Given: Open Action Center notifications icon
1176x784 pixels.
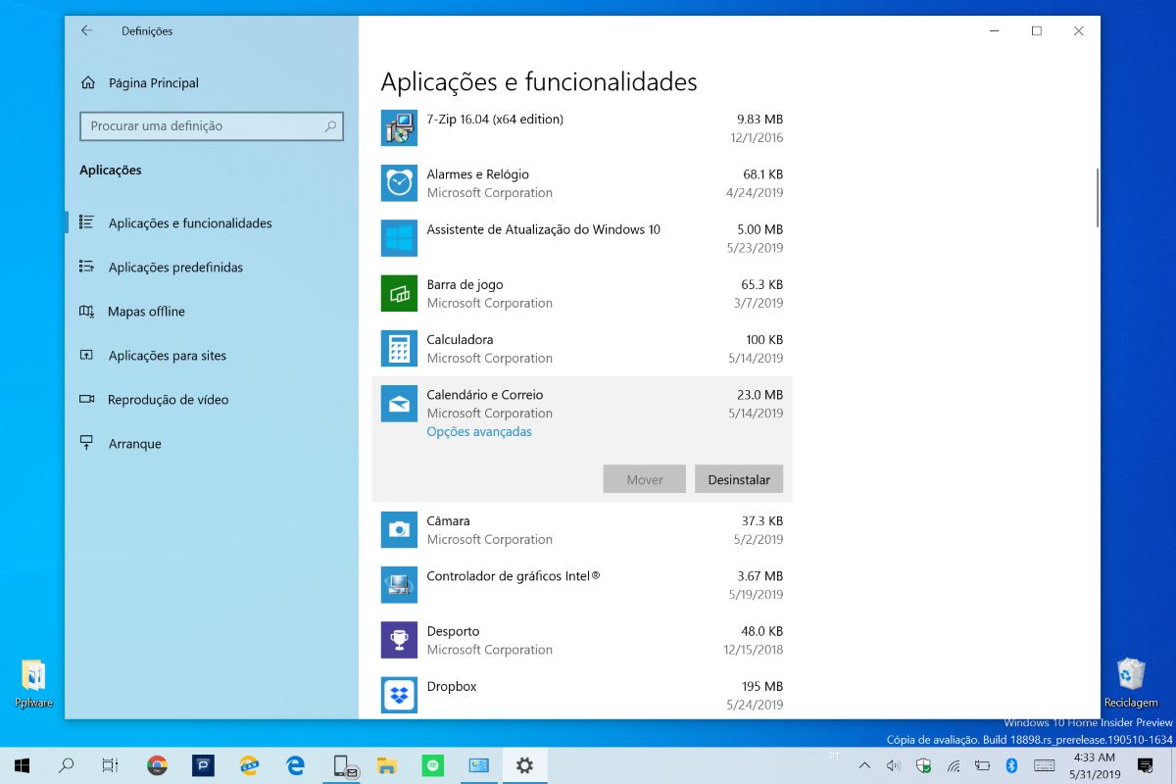Looking at the screenshot, I should pos(1145,765).
